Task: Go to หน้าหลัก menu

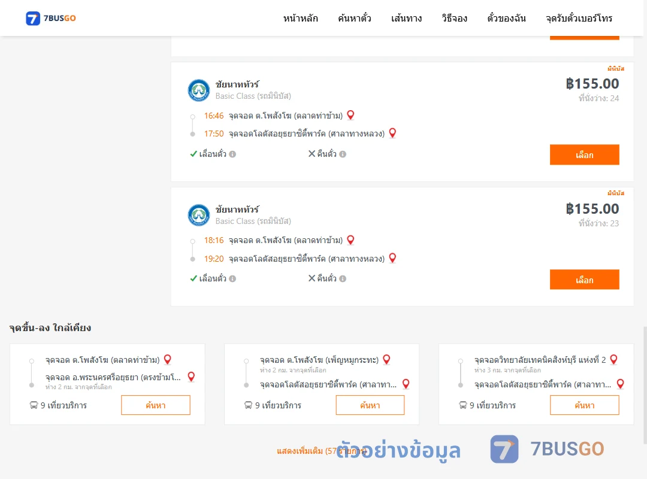Action: [300, 18]
